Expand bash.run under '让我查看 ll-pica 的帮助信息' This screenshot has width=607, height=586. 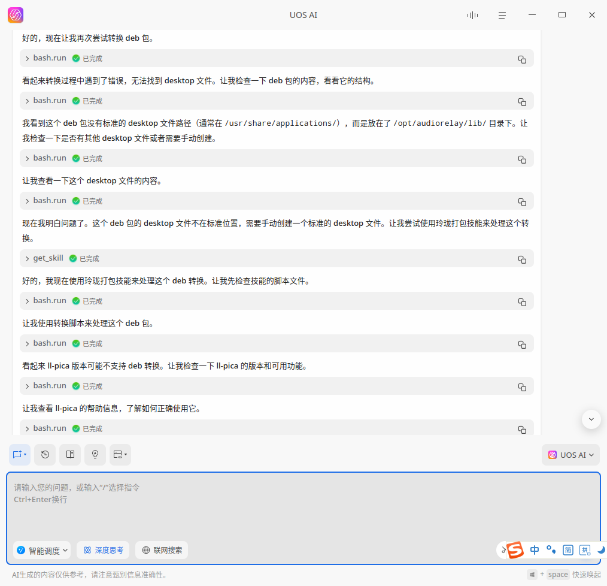pos(27,428)
